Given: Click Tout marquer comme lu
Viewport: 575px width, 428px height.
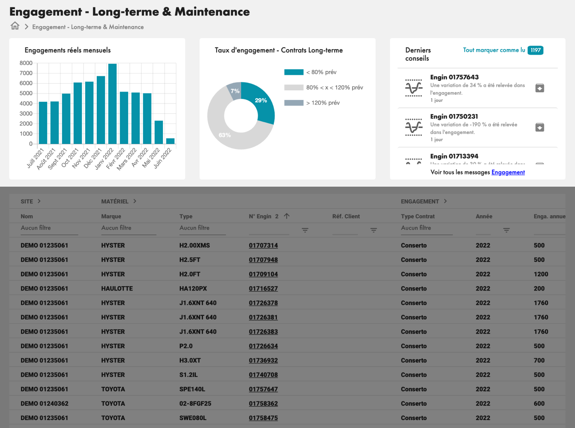Looking at the screenshot, I should click(494, 50).
